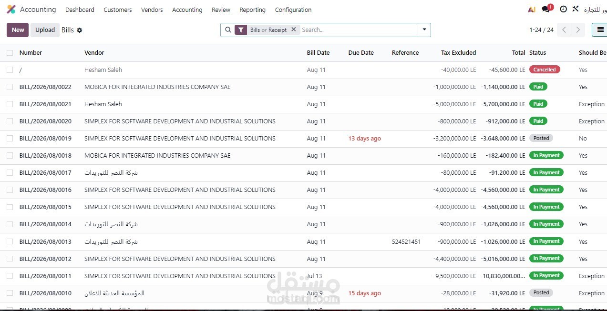The image size is (607, 311).
Task: Go to next page arrow
Action: 578,30
